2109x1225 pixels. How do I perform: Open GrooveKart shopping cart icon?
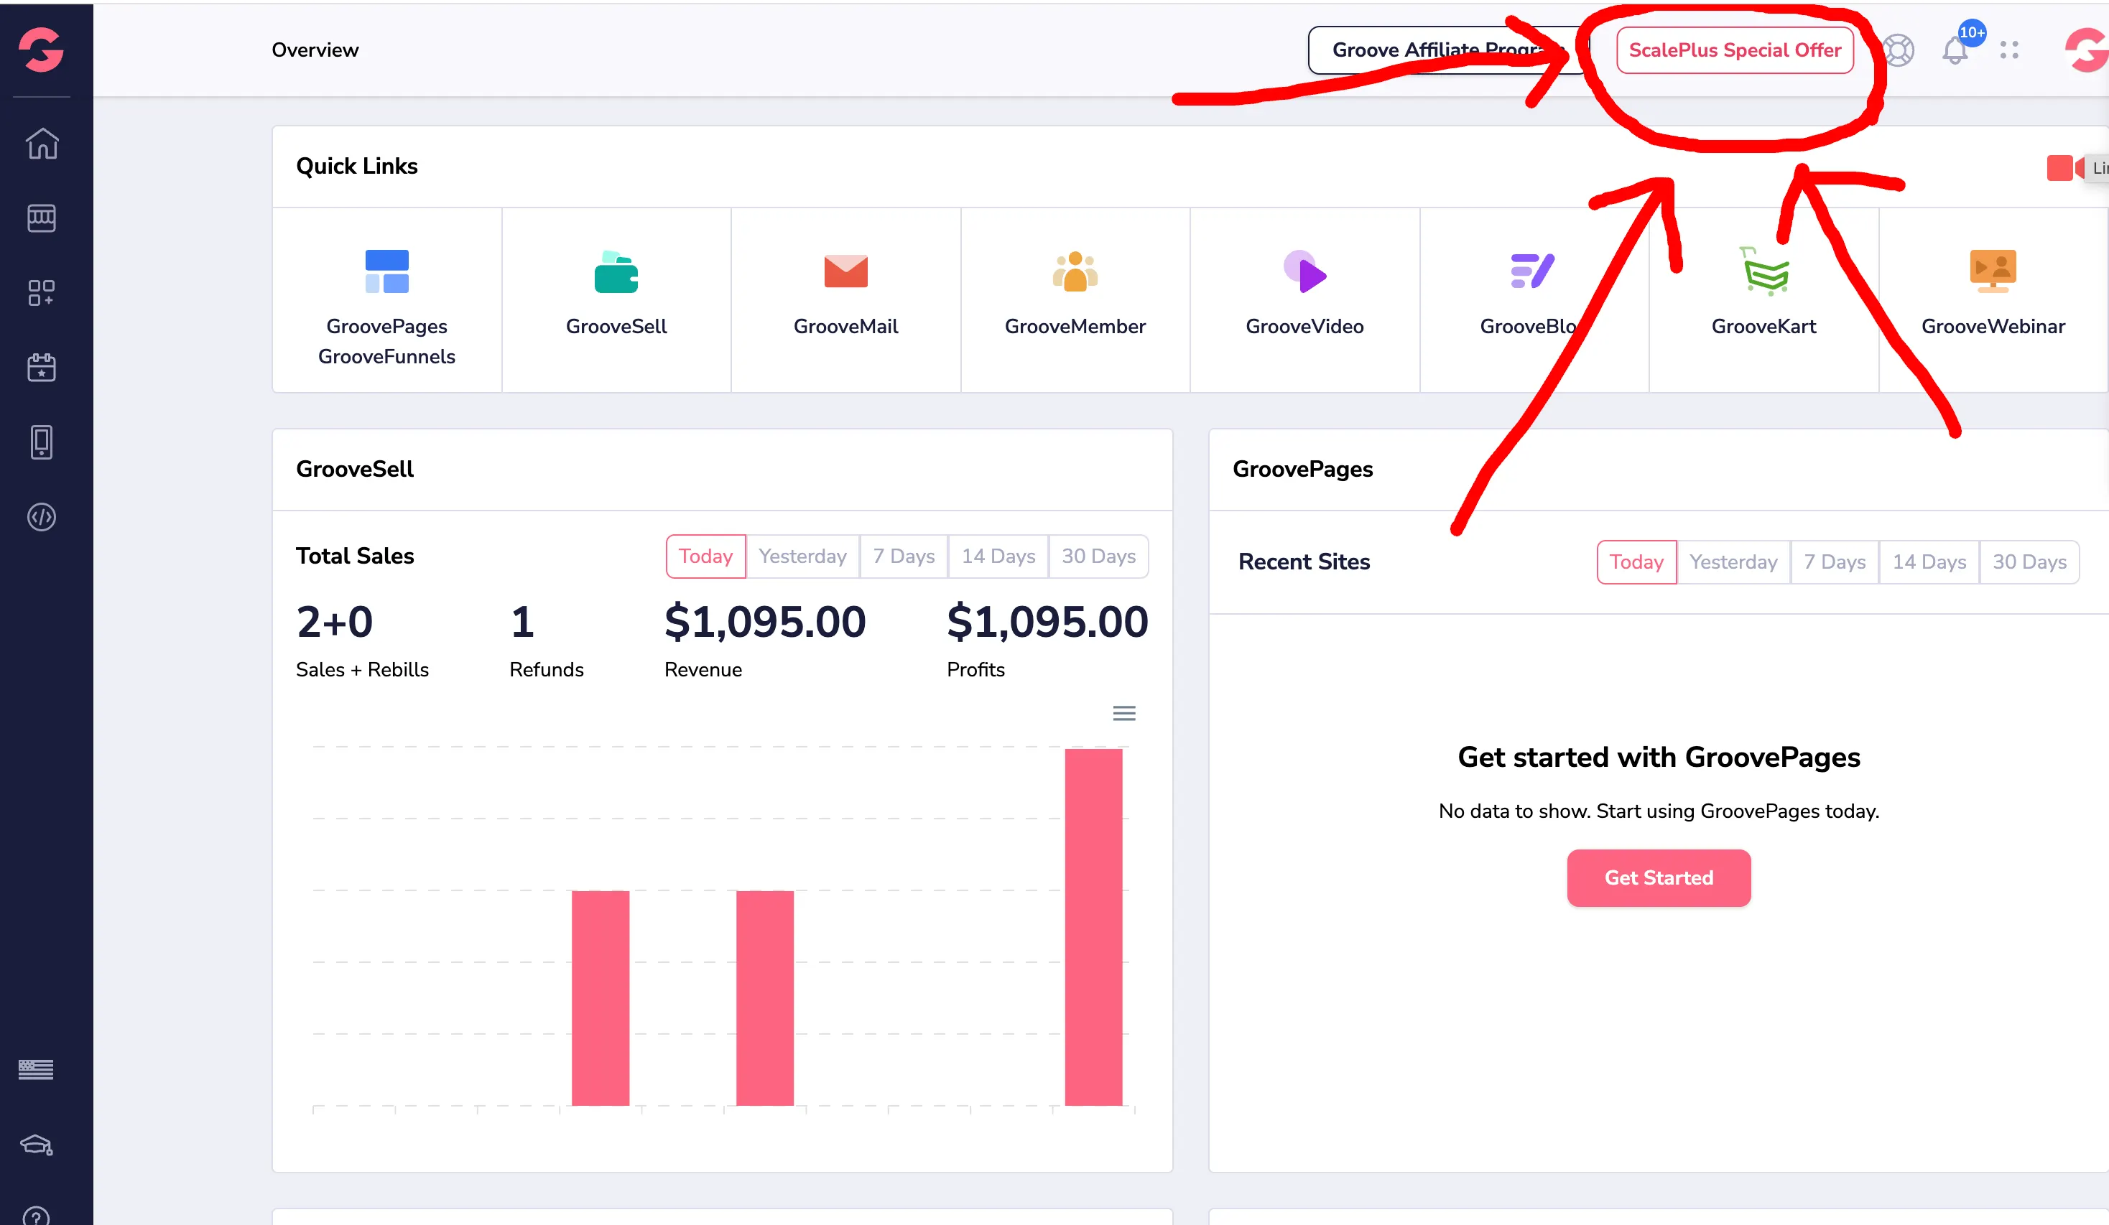pyautogui.click(x=1764, y=273)
